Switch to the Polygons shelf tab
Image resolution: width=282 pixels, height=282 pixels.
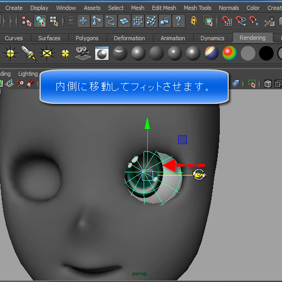87,38
